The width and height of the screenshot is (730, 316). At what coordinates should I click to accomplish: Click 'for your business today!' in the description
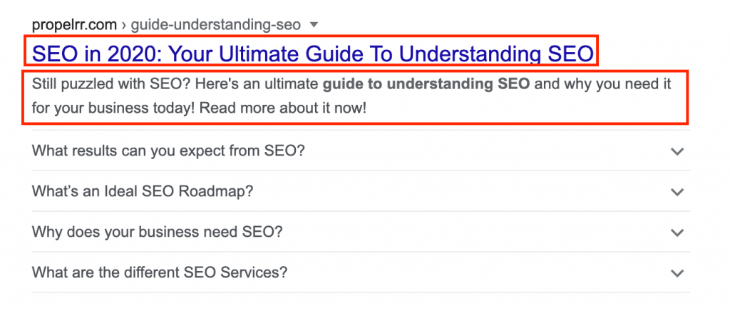(x=113, y=109)
